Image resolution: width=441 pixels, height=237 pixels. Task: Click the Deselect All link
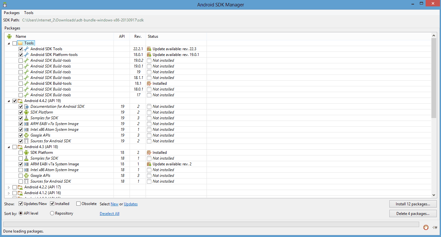109,214
